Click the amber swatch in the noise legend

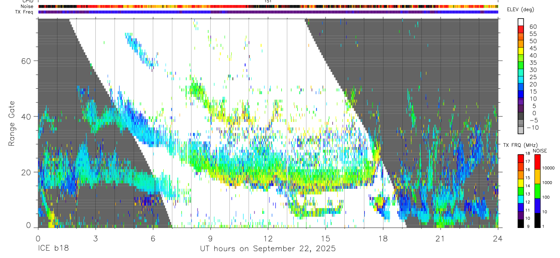(x=537, y=177)
